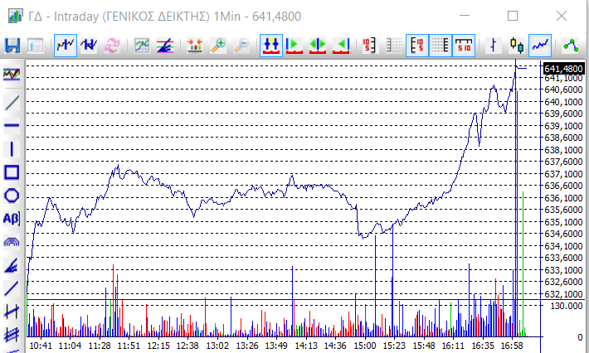Screen dimensions: 589x353
Task: Click the greyed dotted grid icon
Action: pos(394,46)
